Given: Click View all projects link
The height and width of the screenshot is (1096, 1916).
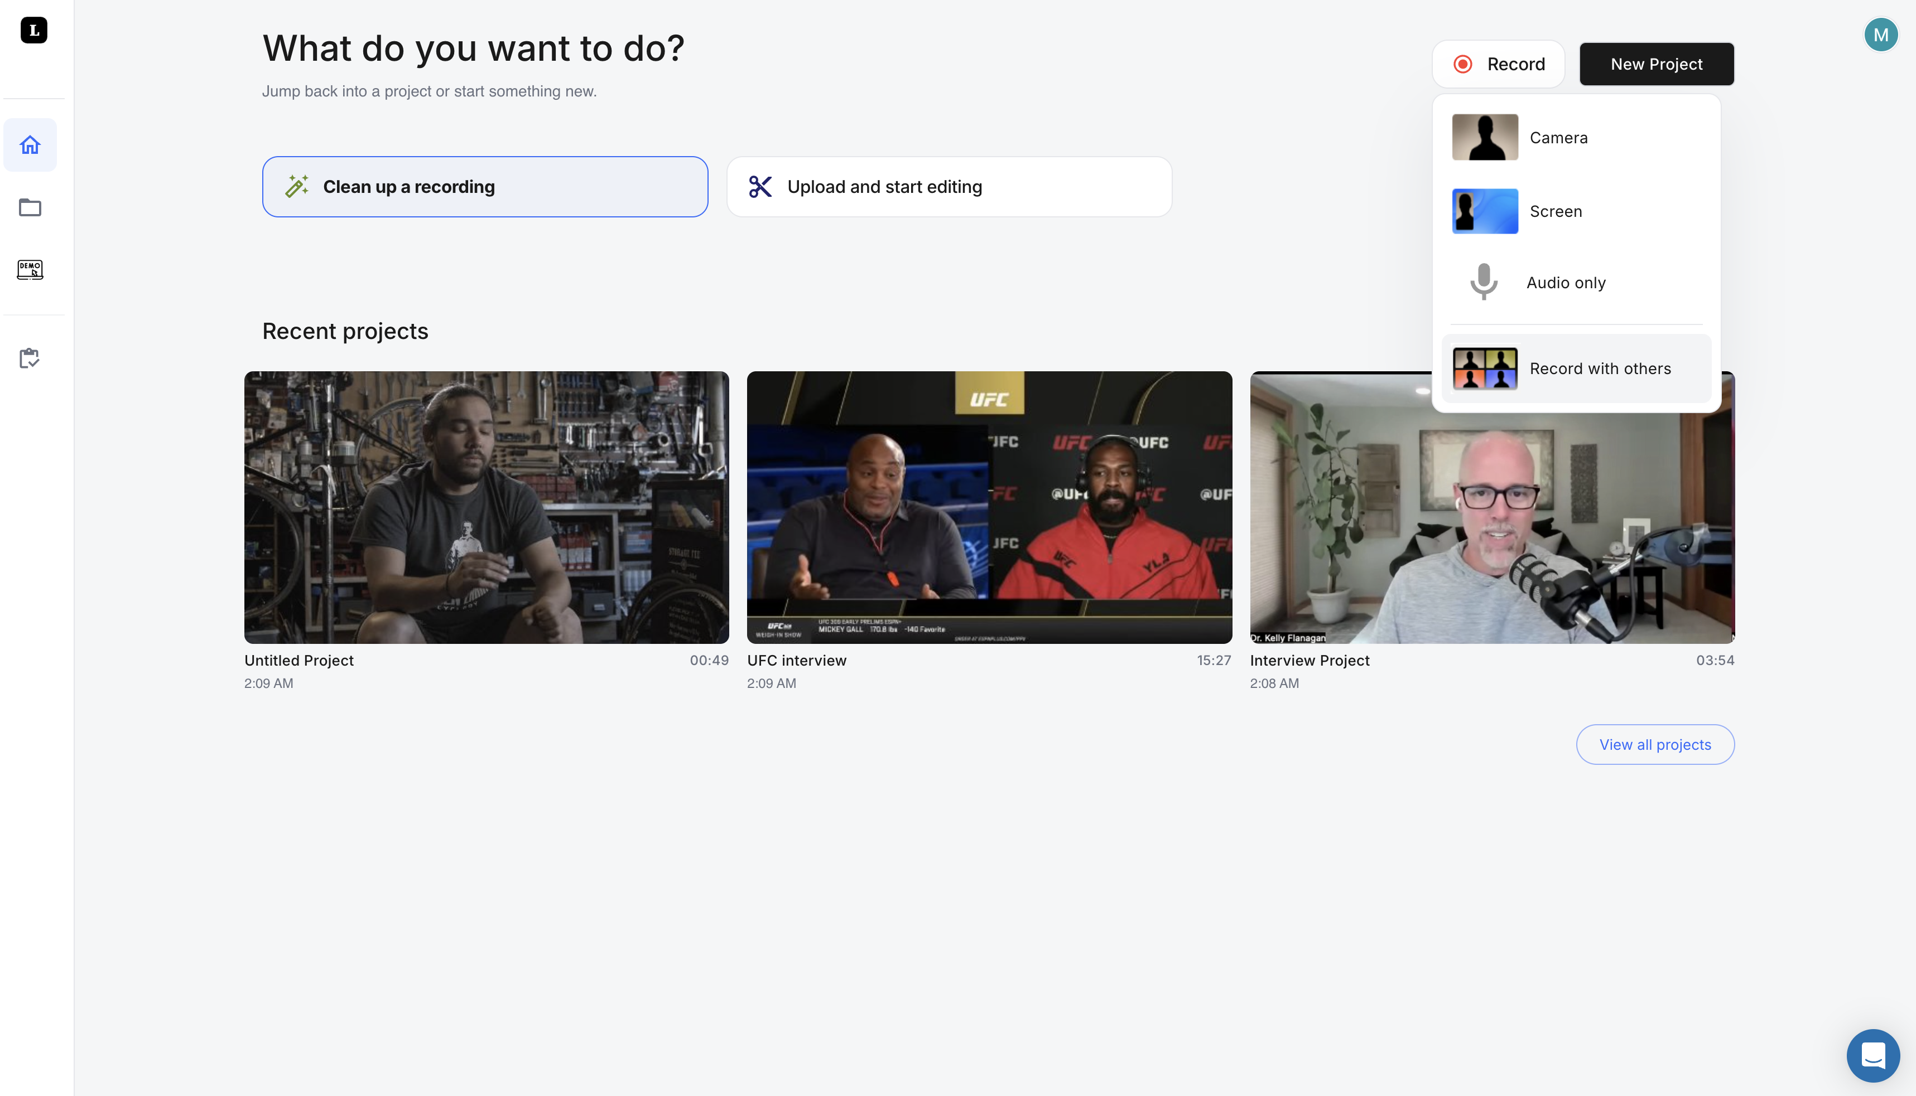Looking at the screenshot, I should click(x=1655, y=744).
